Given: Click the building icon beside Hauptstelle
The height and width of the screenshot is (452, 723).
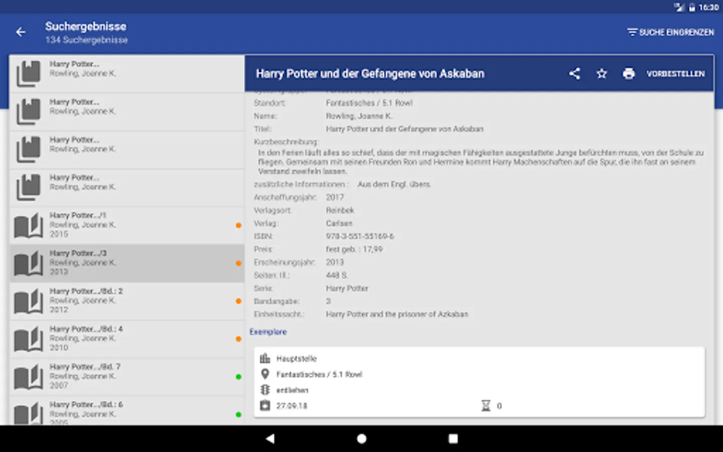Looking at the screenshot, I should pyautogui.click(x=265, y=359).
